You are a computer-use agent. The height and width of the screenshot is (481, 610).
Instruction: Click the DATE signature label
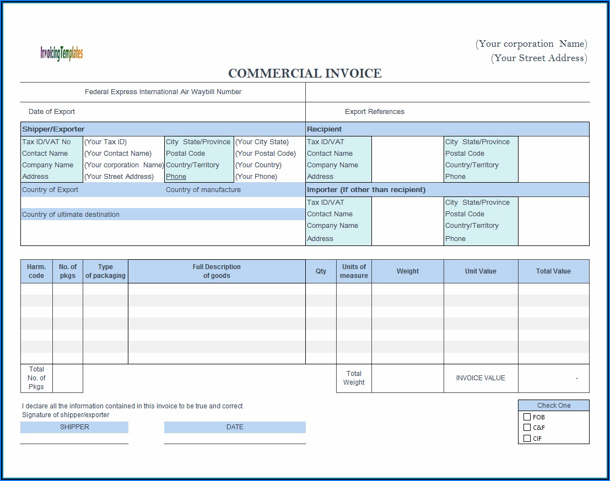tap(235, 427)
